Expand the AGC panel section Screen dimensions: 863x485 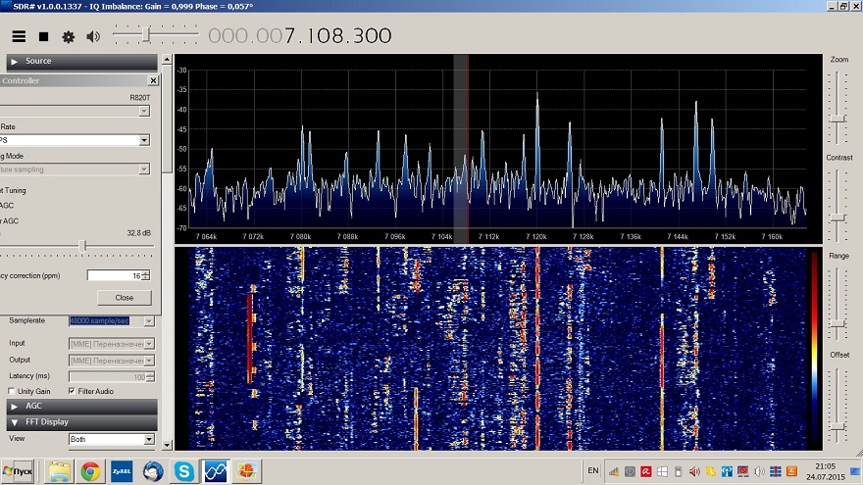click(78, 406)
